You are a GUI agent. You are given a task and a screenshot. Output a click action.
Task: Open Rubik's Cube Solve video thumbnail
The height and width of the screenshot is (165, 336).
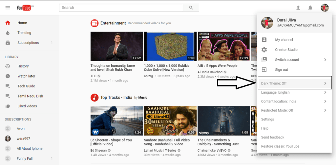click(x=170, y=46)
